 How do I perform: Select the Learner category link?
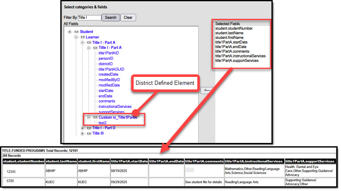pos(93,37)
